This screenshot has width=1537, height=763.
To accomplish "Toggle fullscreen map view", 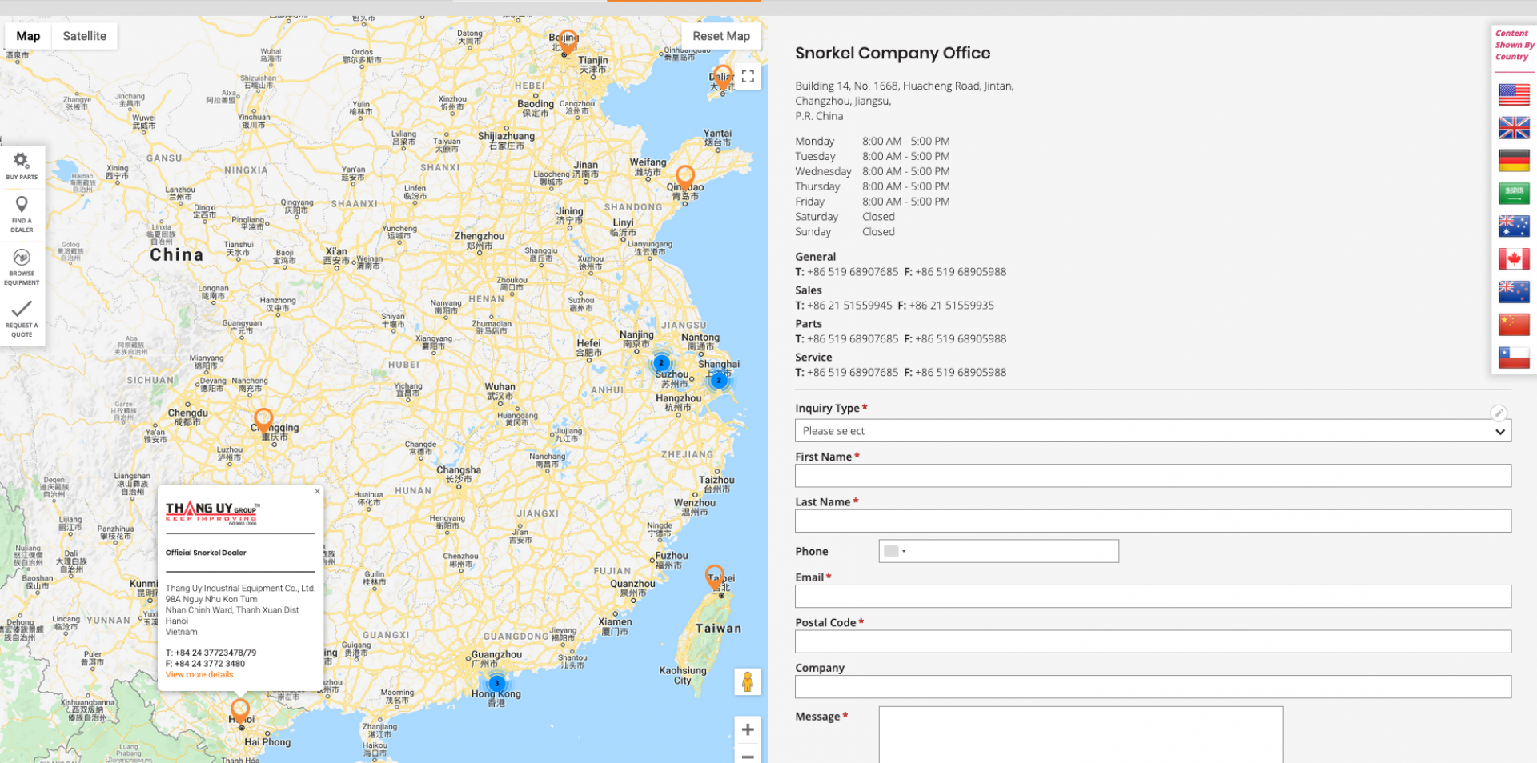I will click(x=748, y=77).
